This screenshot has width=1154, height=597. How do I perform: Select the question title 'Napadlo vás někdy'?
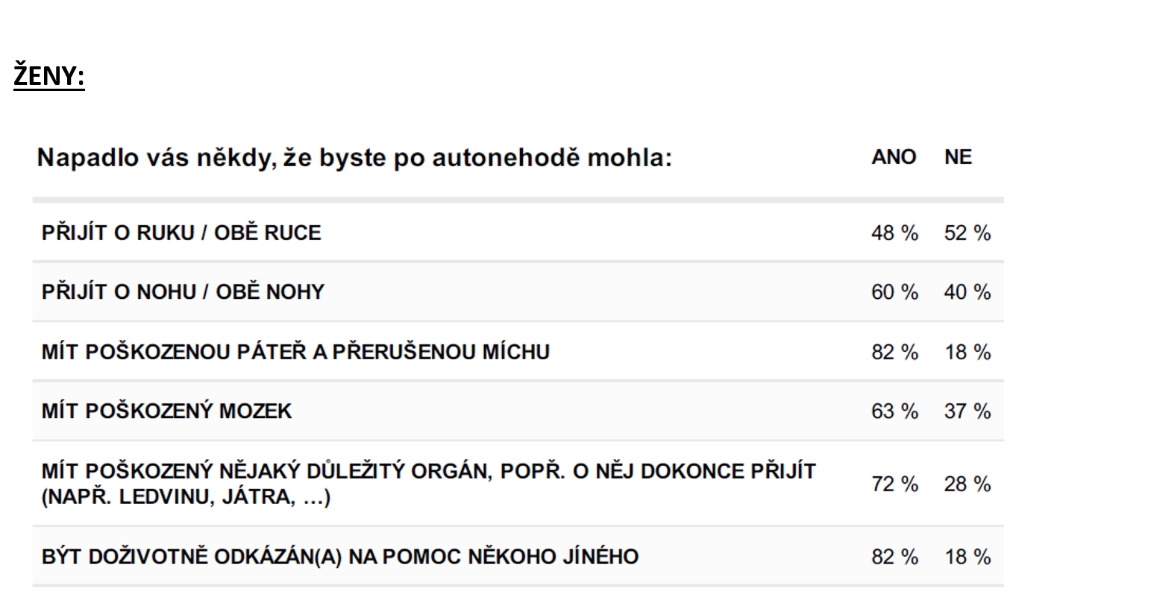[x=354, y=158]
